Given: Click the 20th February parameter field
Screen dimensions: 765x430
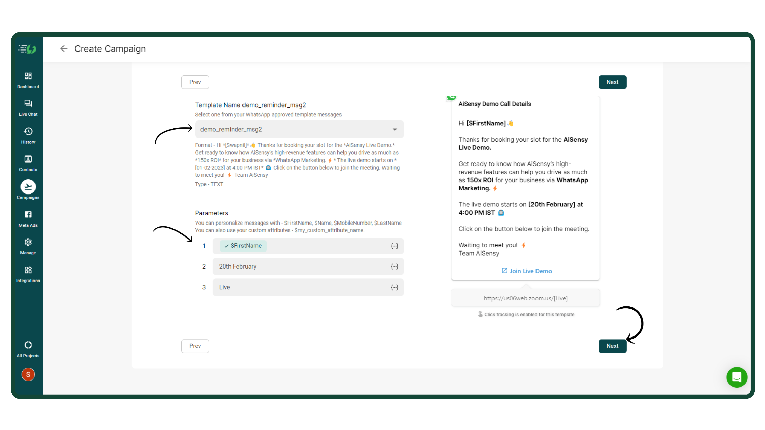Looking at the screenshot, I should click(x=301, y=267).
